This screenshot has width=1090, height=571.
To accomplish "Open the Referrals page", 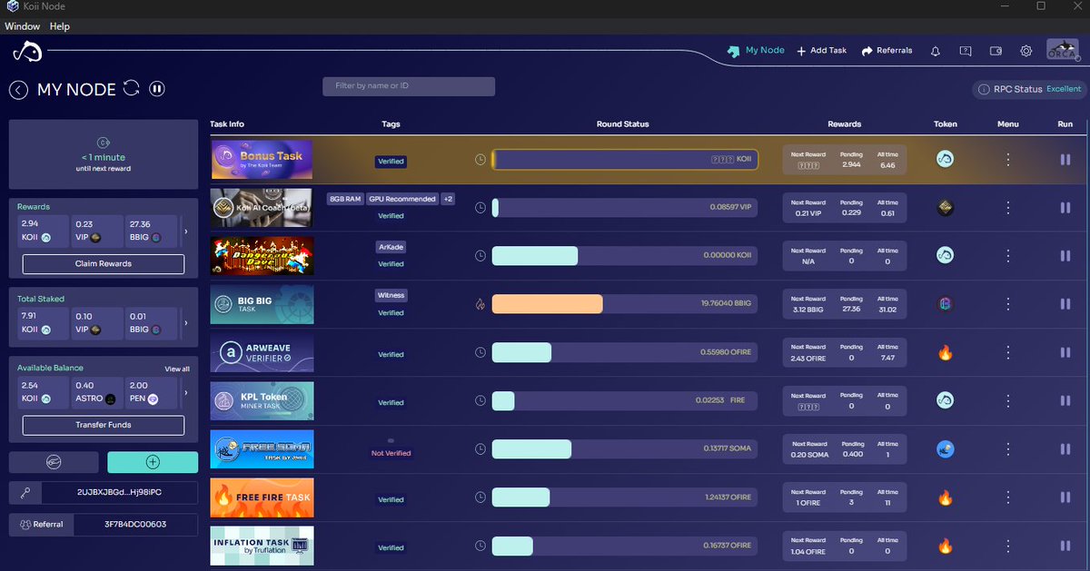I will coord(887,51).
